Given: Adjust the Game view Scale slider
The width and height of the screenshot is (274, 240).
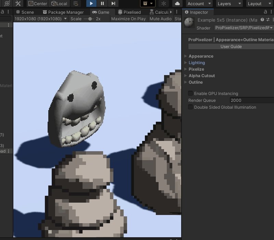Looking at the screenshot, I should [x=90, y=19].
